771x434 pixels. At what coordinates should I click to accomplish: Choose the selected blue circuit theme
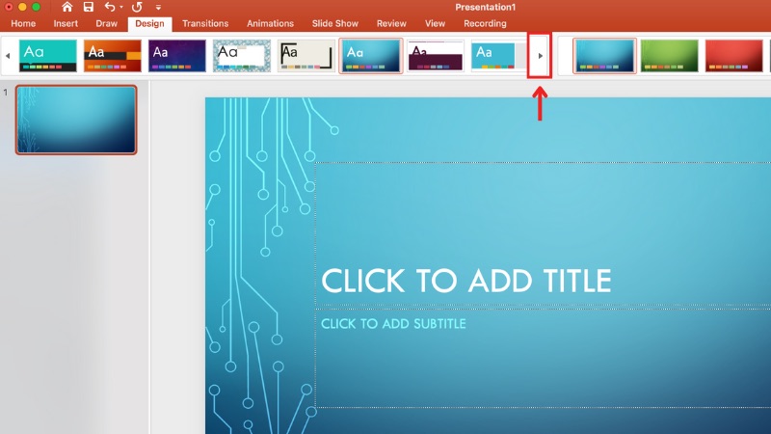click(x=371, y=56)
